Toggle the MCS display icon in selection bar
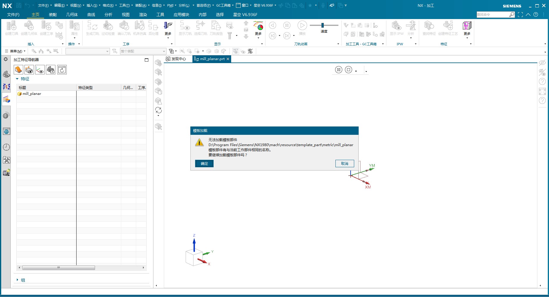This screenshot has height=297, width=549. 236,51
